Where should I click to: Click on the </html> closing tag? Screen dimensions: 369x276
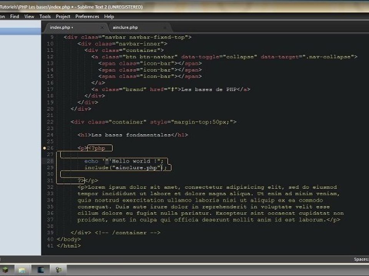coord(69,246)
